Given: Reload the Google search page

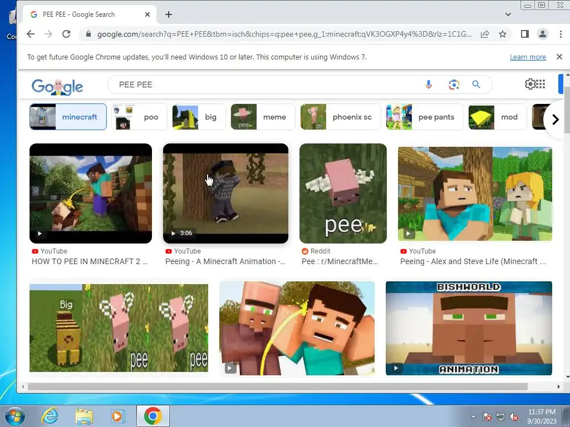Looking at the screenshot, I should click(x=66, y=34).
